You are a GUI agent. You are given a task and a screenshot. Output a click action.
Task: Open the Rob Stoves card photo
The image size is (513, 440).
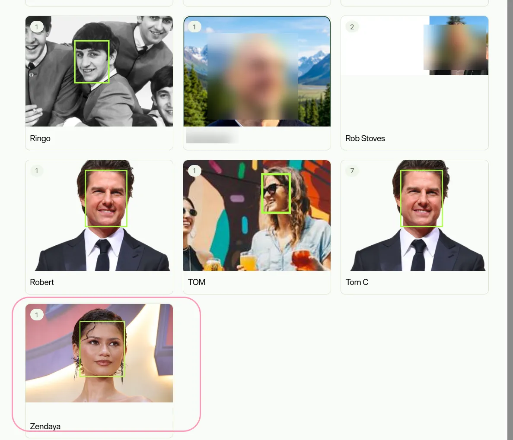tap(414, 45)
